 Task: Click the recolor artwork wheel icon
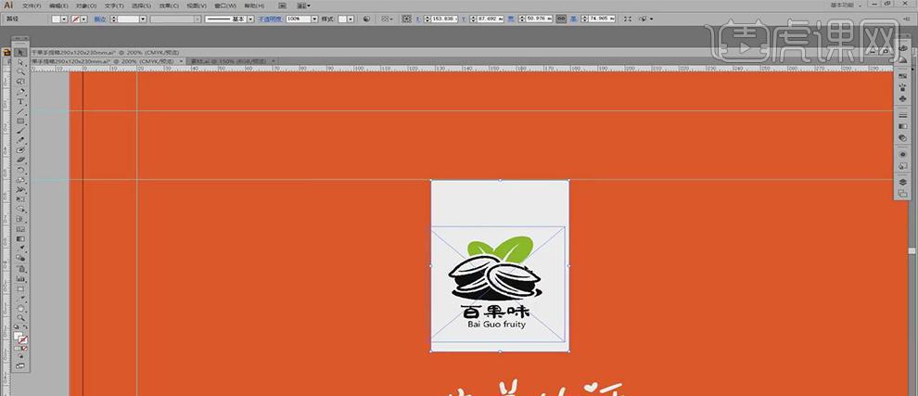[x=366, y=19]
